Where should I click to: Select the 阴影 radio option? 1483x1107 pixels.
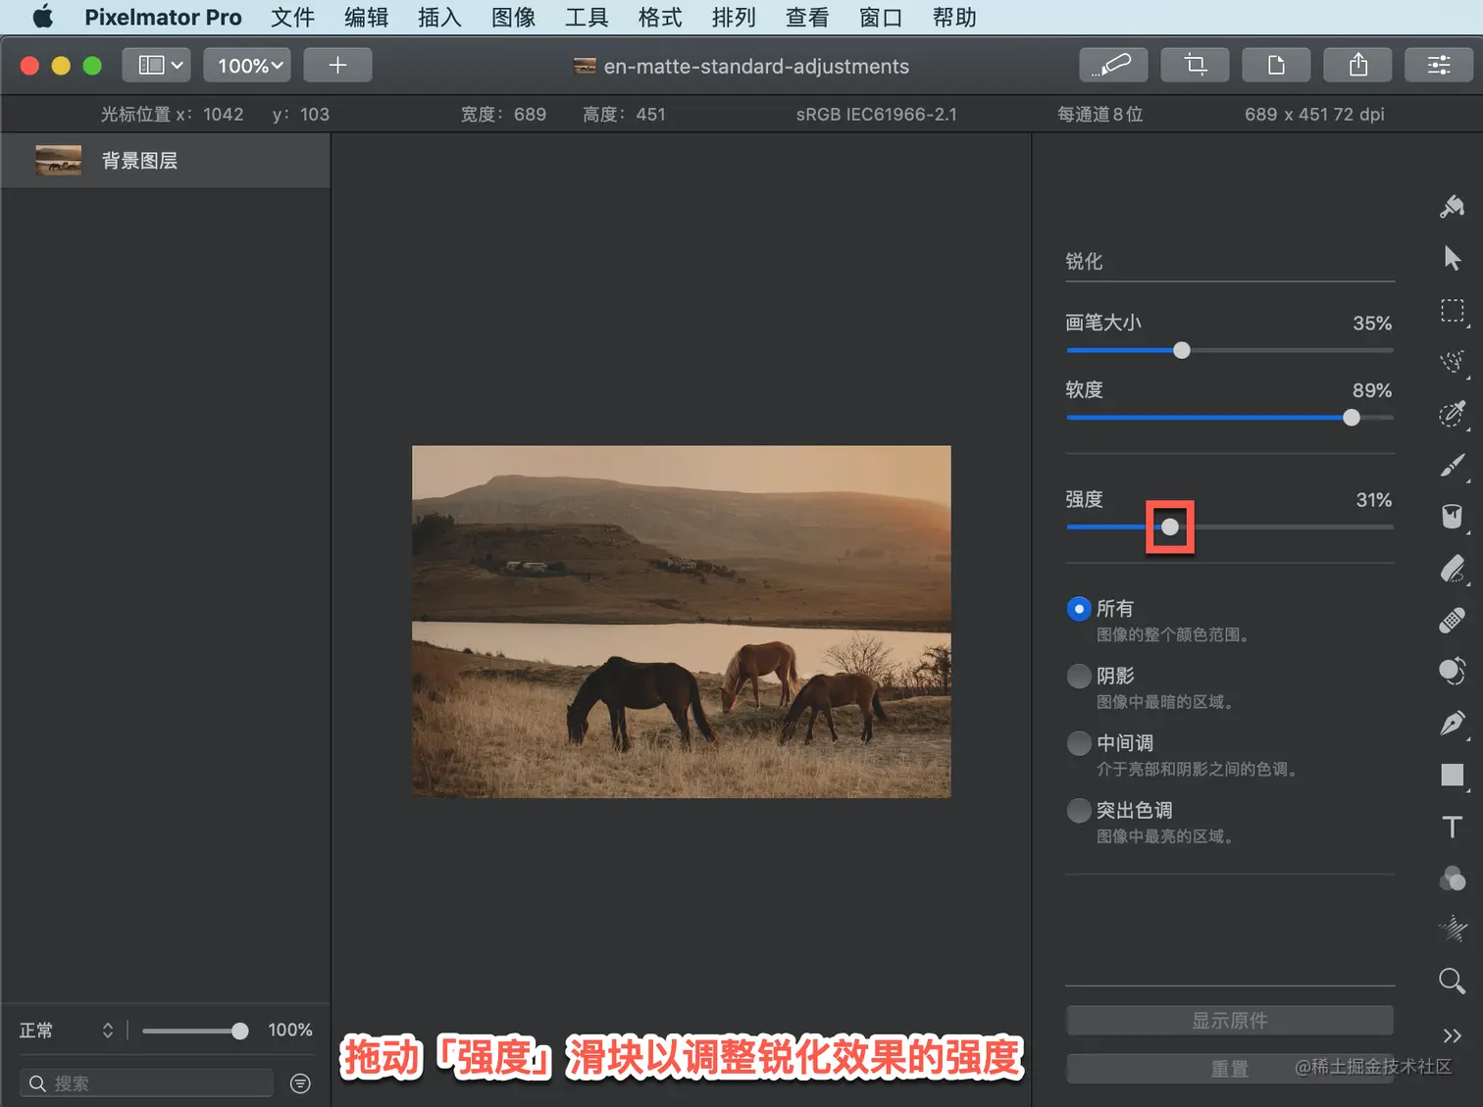pos(1079,676)
